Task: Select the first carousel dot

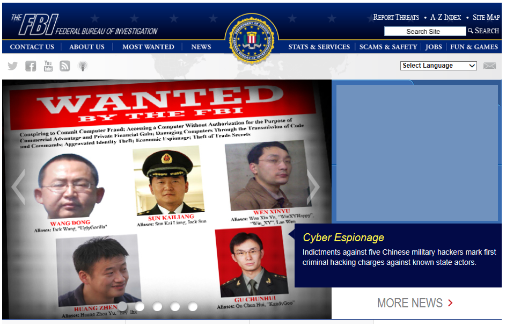Action: [122, 306]
